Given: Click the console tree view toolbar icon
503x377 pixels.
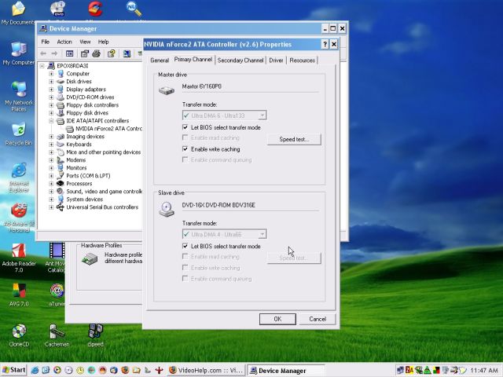Looking at the screenshot, I should (x=70, y=53).
